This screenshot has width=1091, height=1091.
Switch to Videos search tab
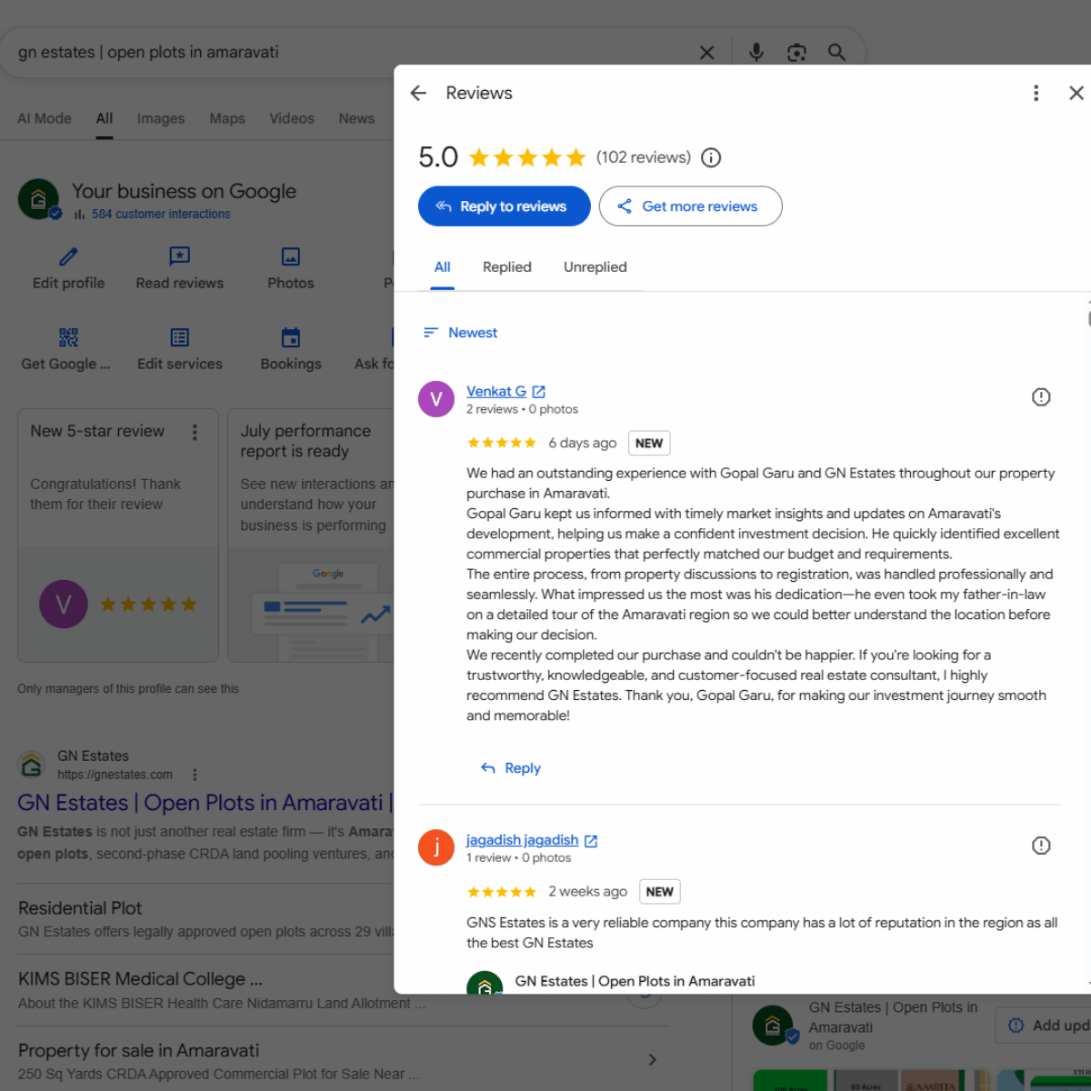(292, 118)
